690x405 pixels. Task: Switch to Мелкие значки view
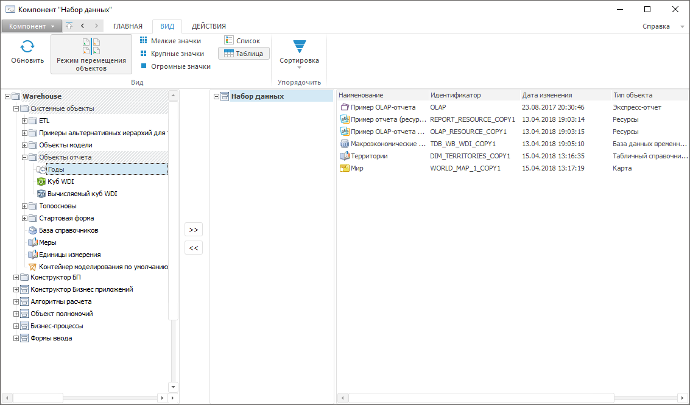(x=171, y=41)
